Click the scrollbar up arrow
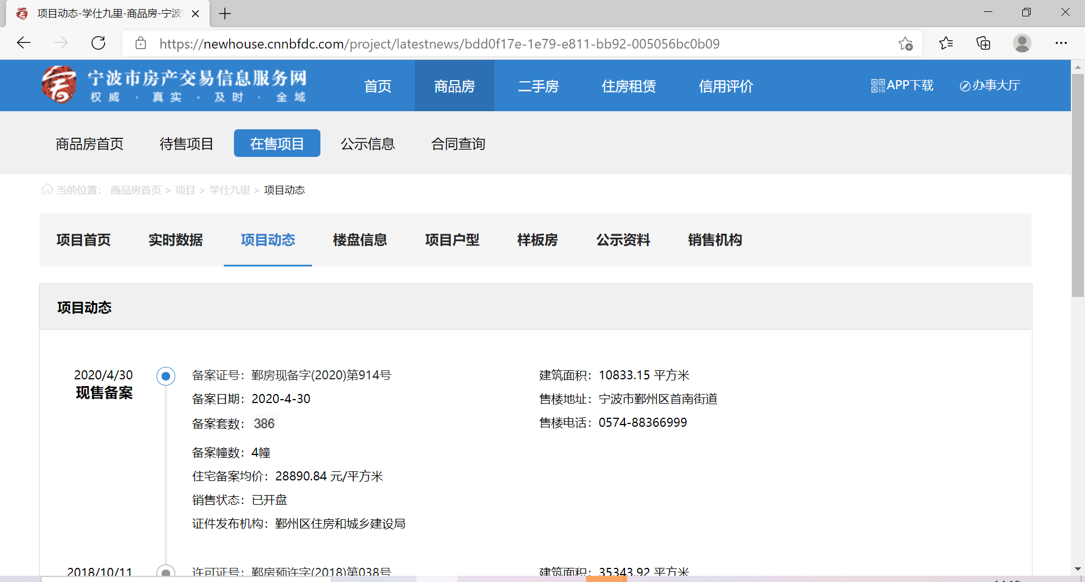Image resolution: width=1085 pixels, height=582 pixels. [1078, 67]
